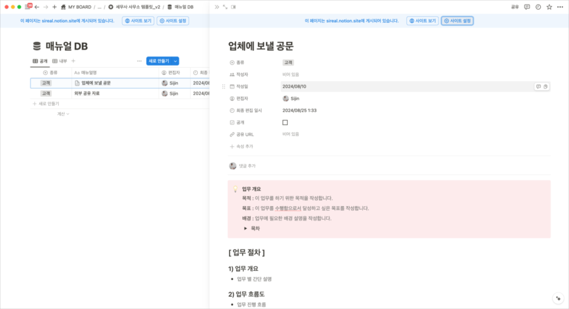
Task: Click Sijin in 편집자 property
Action: [291, 98]
